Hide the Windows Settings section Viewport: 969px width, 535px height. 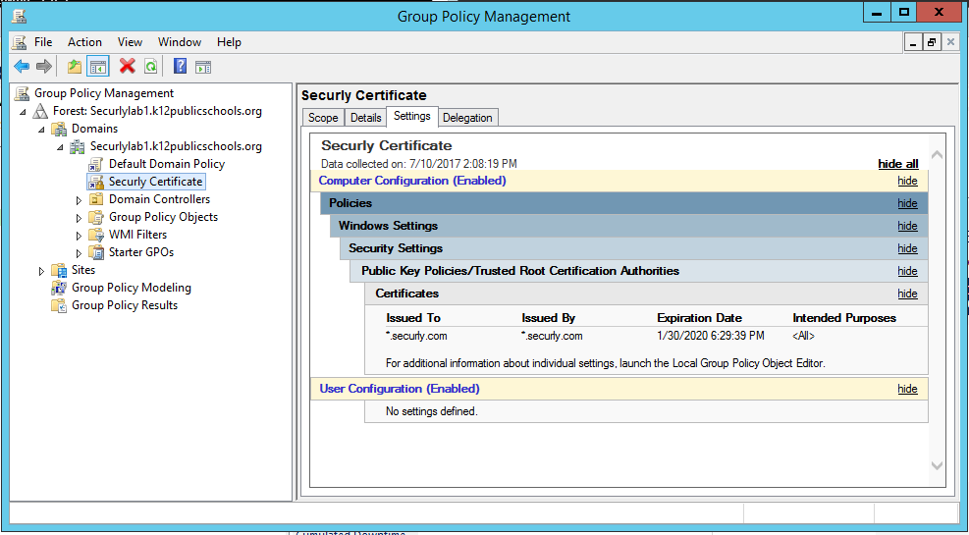(907, 226)
